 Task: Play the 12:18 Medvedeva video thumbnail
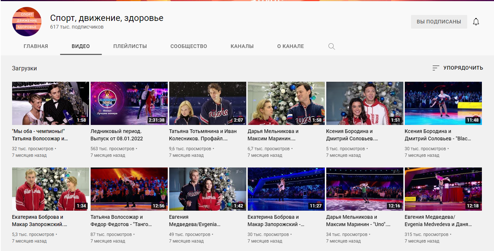[443, 189]
